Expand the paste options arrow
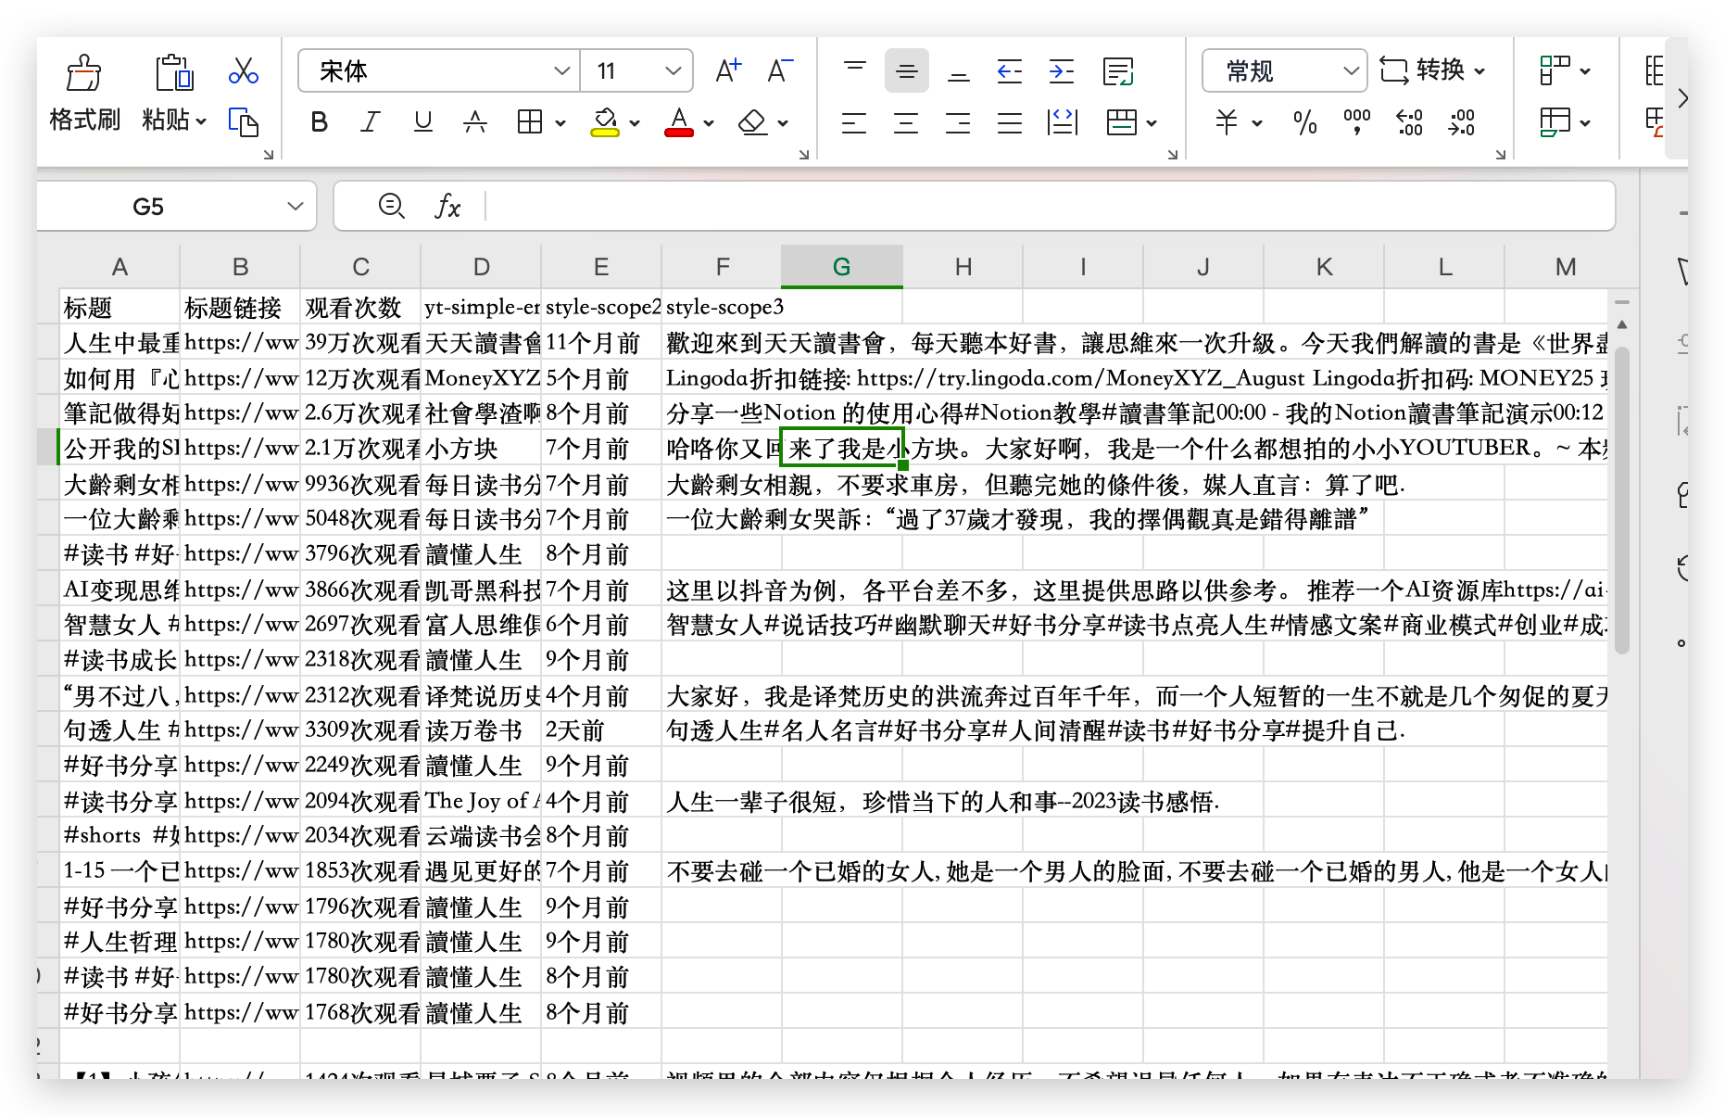The image size is (1725, 1116). click(201, 120)
